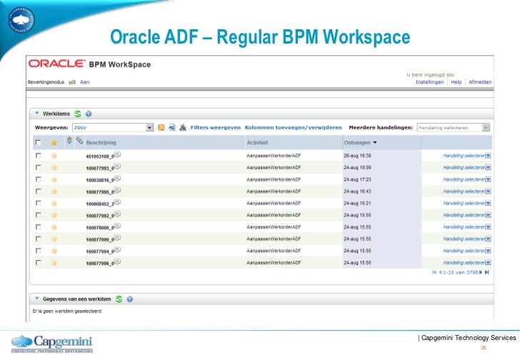Star work item 100078000_0
The height and width of the screenshot is (360, 520).
click(54, 227)
